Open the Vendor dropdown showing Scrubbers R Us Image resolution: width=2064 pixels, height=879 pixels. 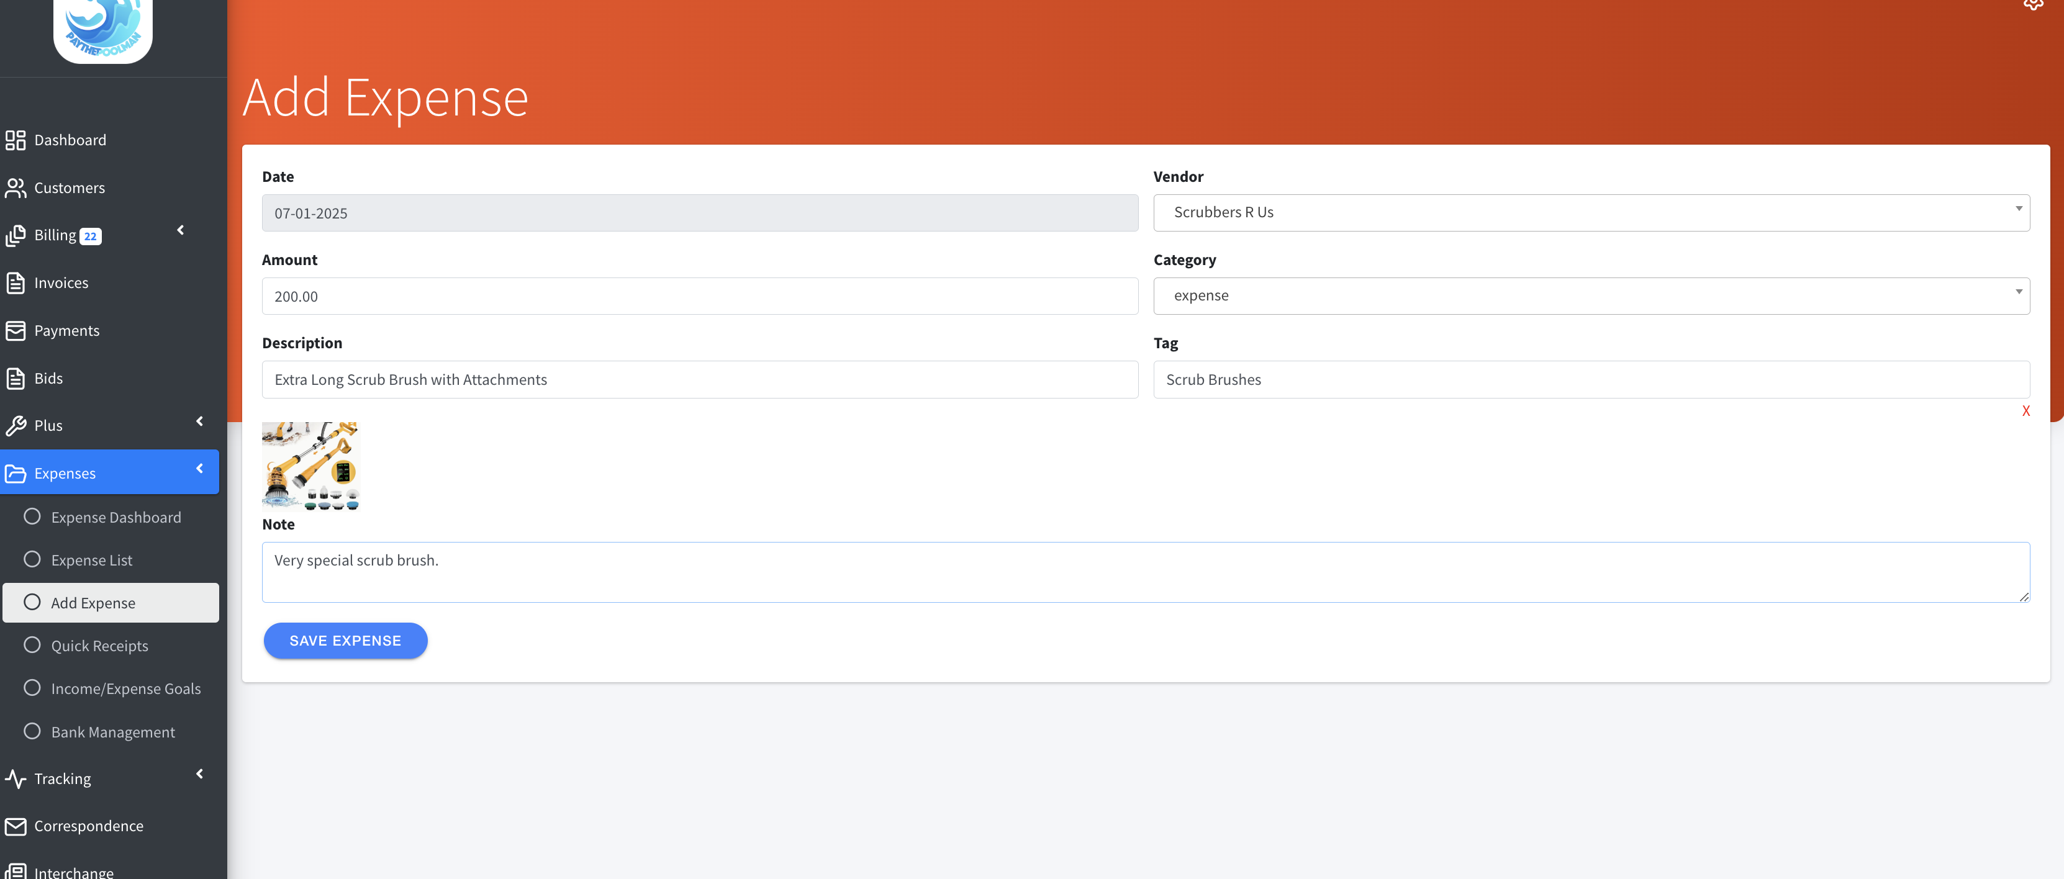click(x=1590, y=212)
